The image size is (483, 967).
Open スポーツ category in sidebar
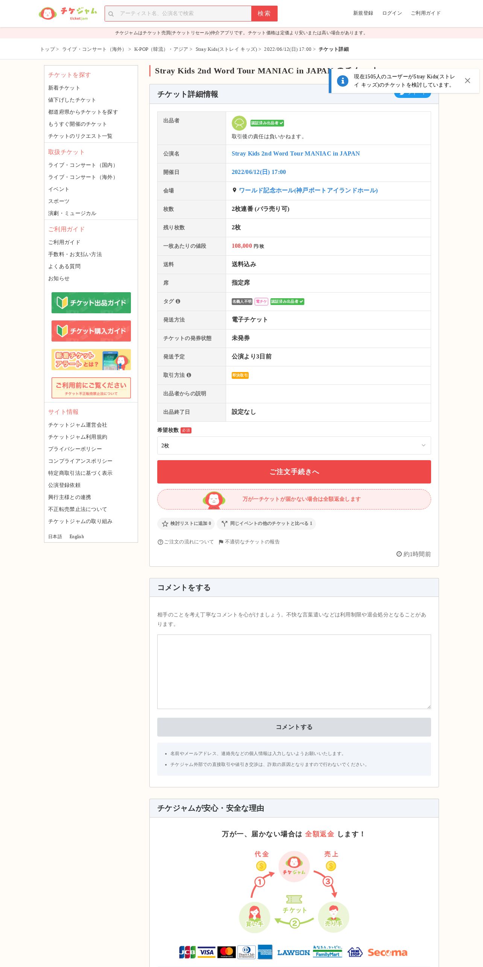click(59, 201)
